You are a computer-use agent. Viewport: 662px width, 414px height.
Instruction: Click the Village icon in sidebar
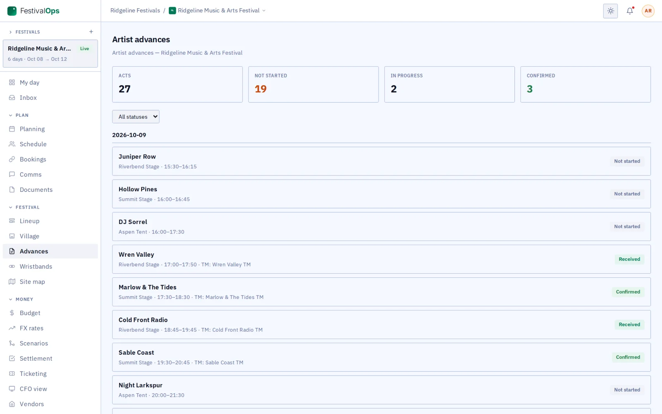(x=12, y=236)
